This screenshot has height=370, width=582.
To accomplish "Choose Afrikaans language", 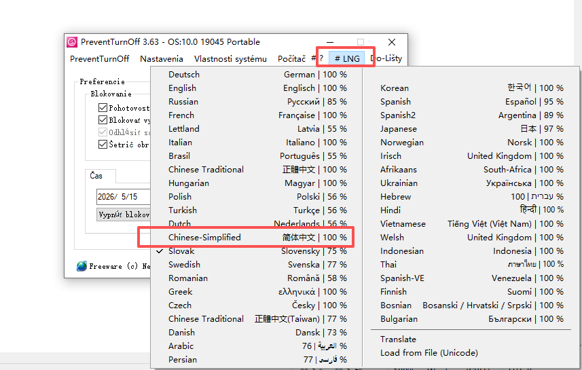I will coord(471,169).
